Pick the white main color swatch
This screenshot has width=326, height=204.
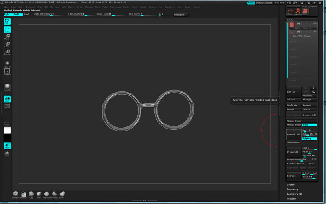[7, 130]
